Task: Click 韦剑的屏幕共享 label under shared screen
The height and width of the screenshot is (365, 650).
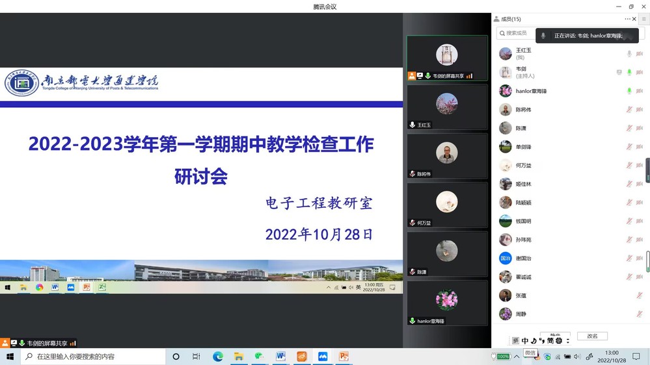Action: click(47, 344)
